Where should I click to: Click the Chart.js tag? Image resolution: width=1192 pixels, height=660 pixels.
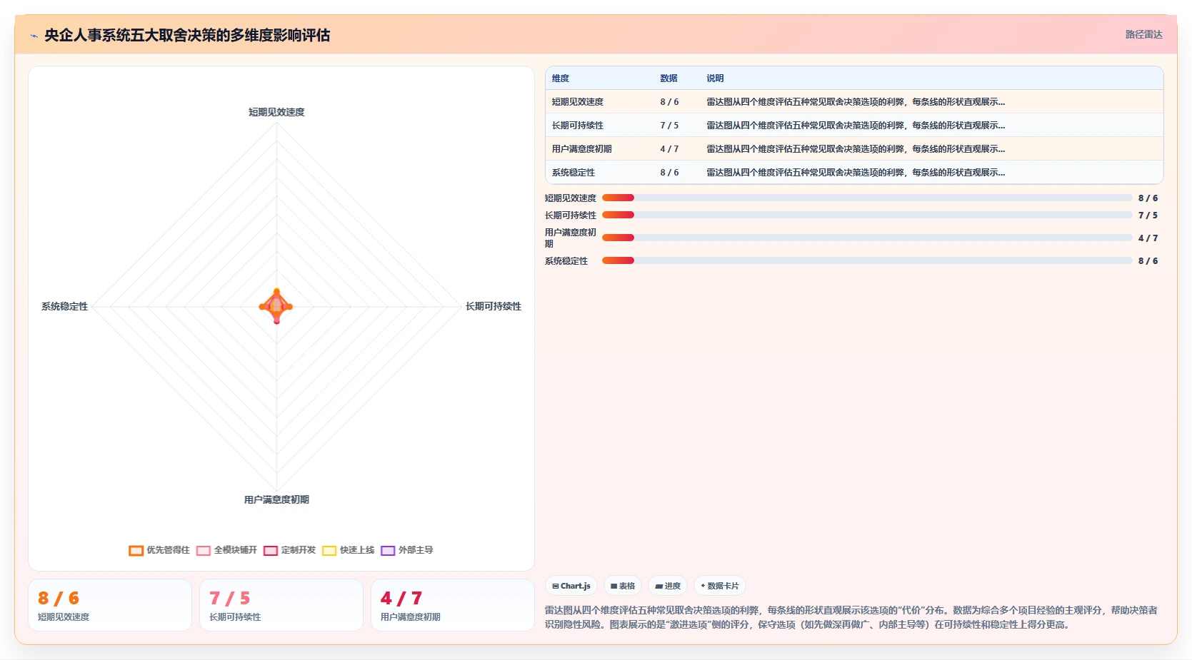coord(571,586)
